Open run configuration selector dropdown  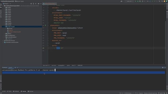coord(130,1)
